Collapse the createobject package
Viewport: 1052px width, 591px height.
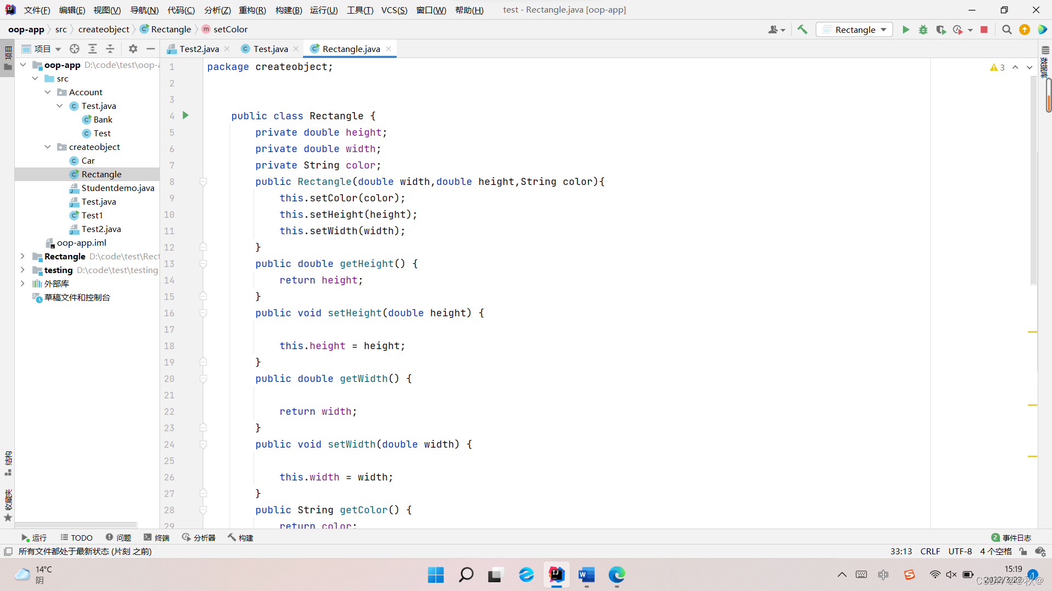[48, 147]
